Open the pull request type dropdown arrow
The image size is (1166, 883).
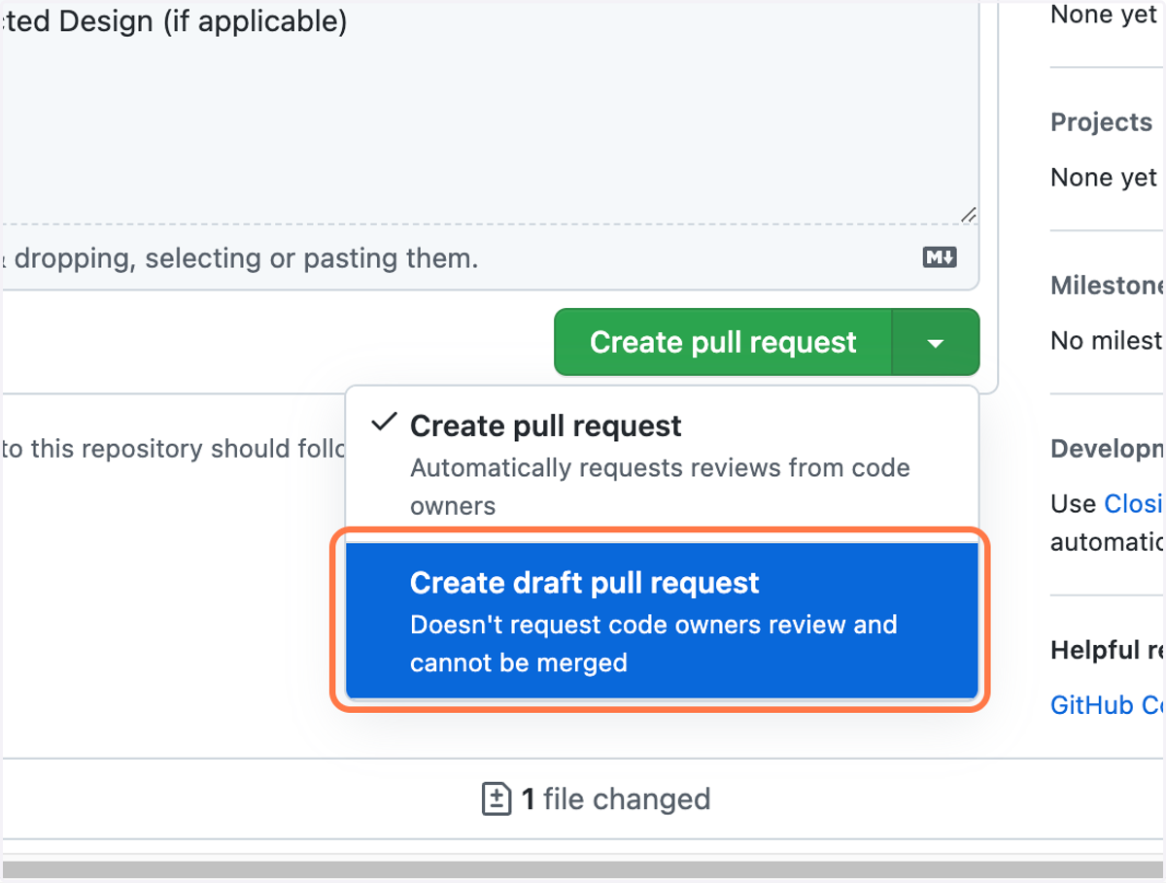coord(936,342)
